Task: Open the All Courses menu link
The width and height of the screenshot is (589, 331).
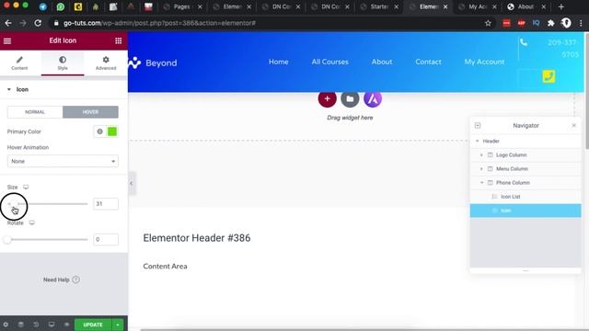Action: pyautogui.click(x=329, y=62)
